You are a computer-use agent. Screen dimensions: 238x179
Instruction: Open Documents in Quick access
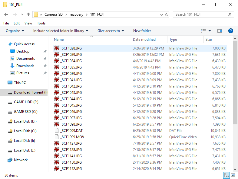(x=25, y=59)
